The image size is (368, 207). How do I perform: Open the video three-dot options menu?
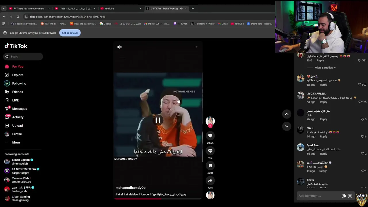pyautogui.click(x=196, y=47)
